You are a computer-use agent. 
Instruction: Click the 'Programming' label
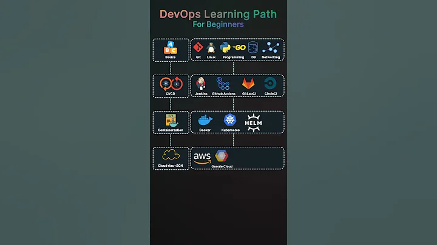tap(234, 58)
